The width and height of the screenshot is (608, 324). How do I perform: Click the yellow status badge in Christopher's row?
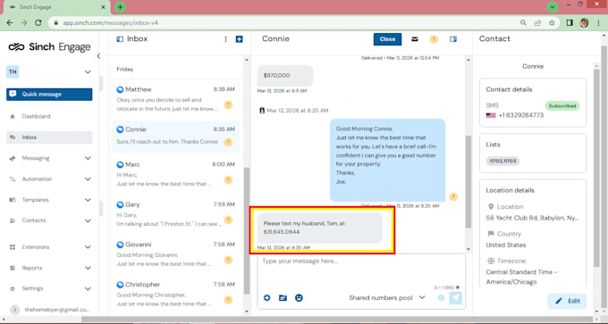(x=228, y=300)
